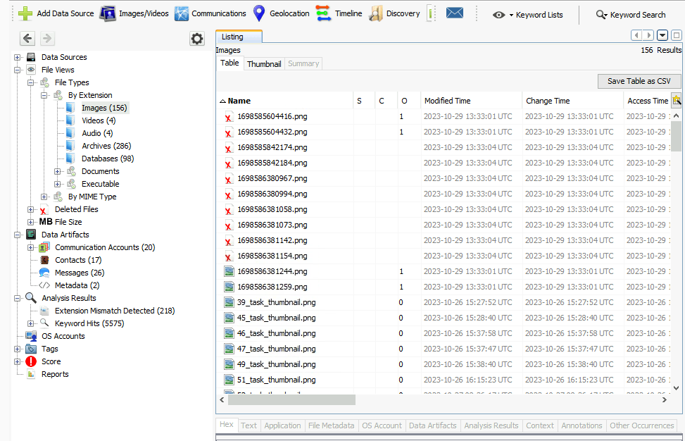Screen dimensions: 685x441
Task: Switch to the Table view tab
Action: click(230, 63)
